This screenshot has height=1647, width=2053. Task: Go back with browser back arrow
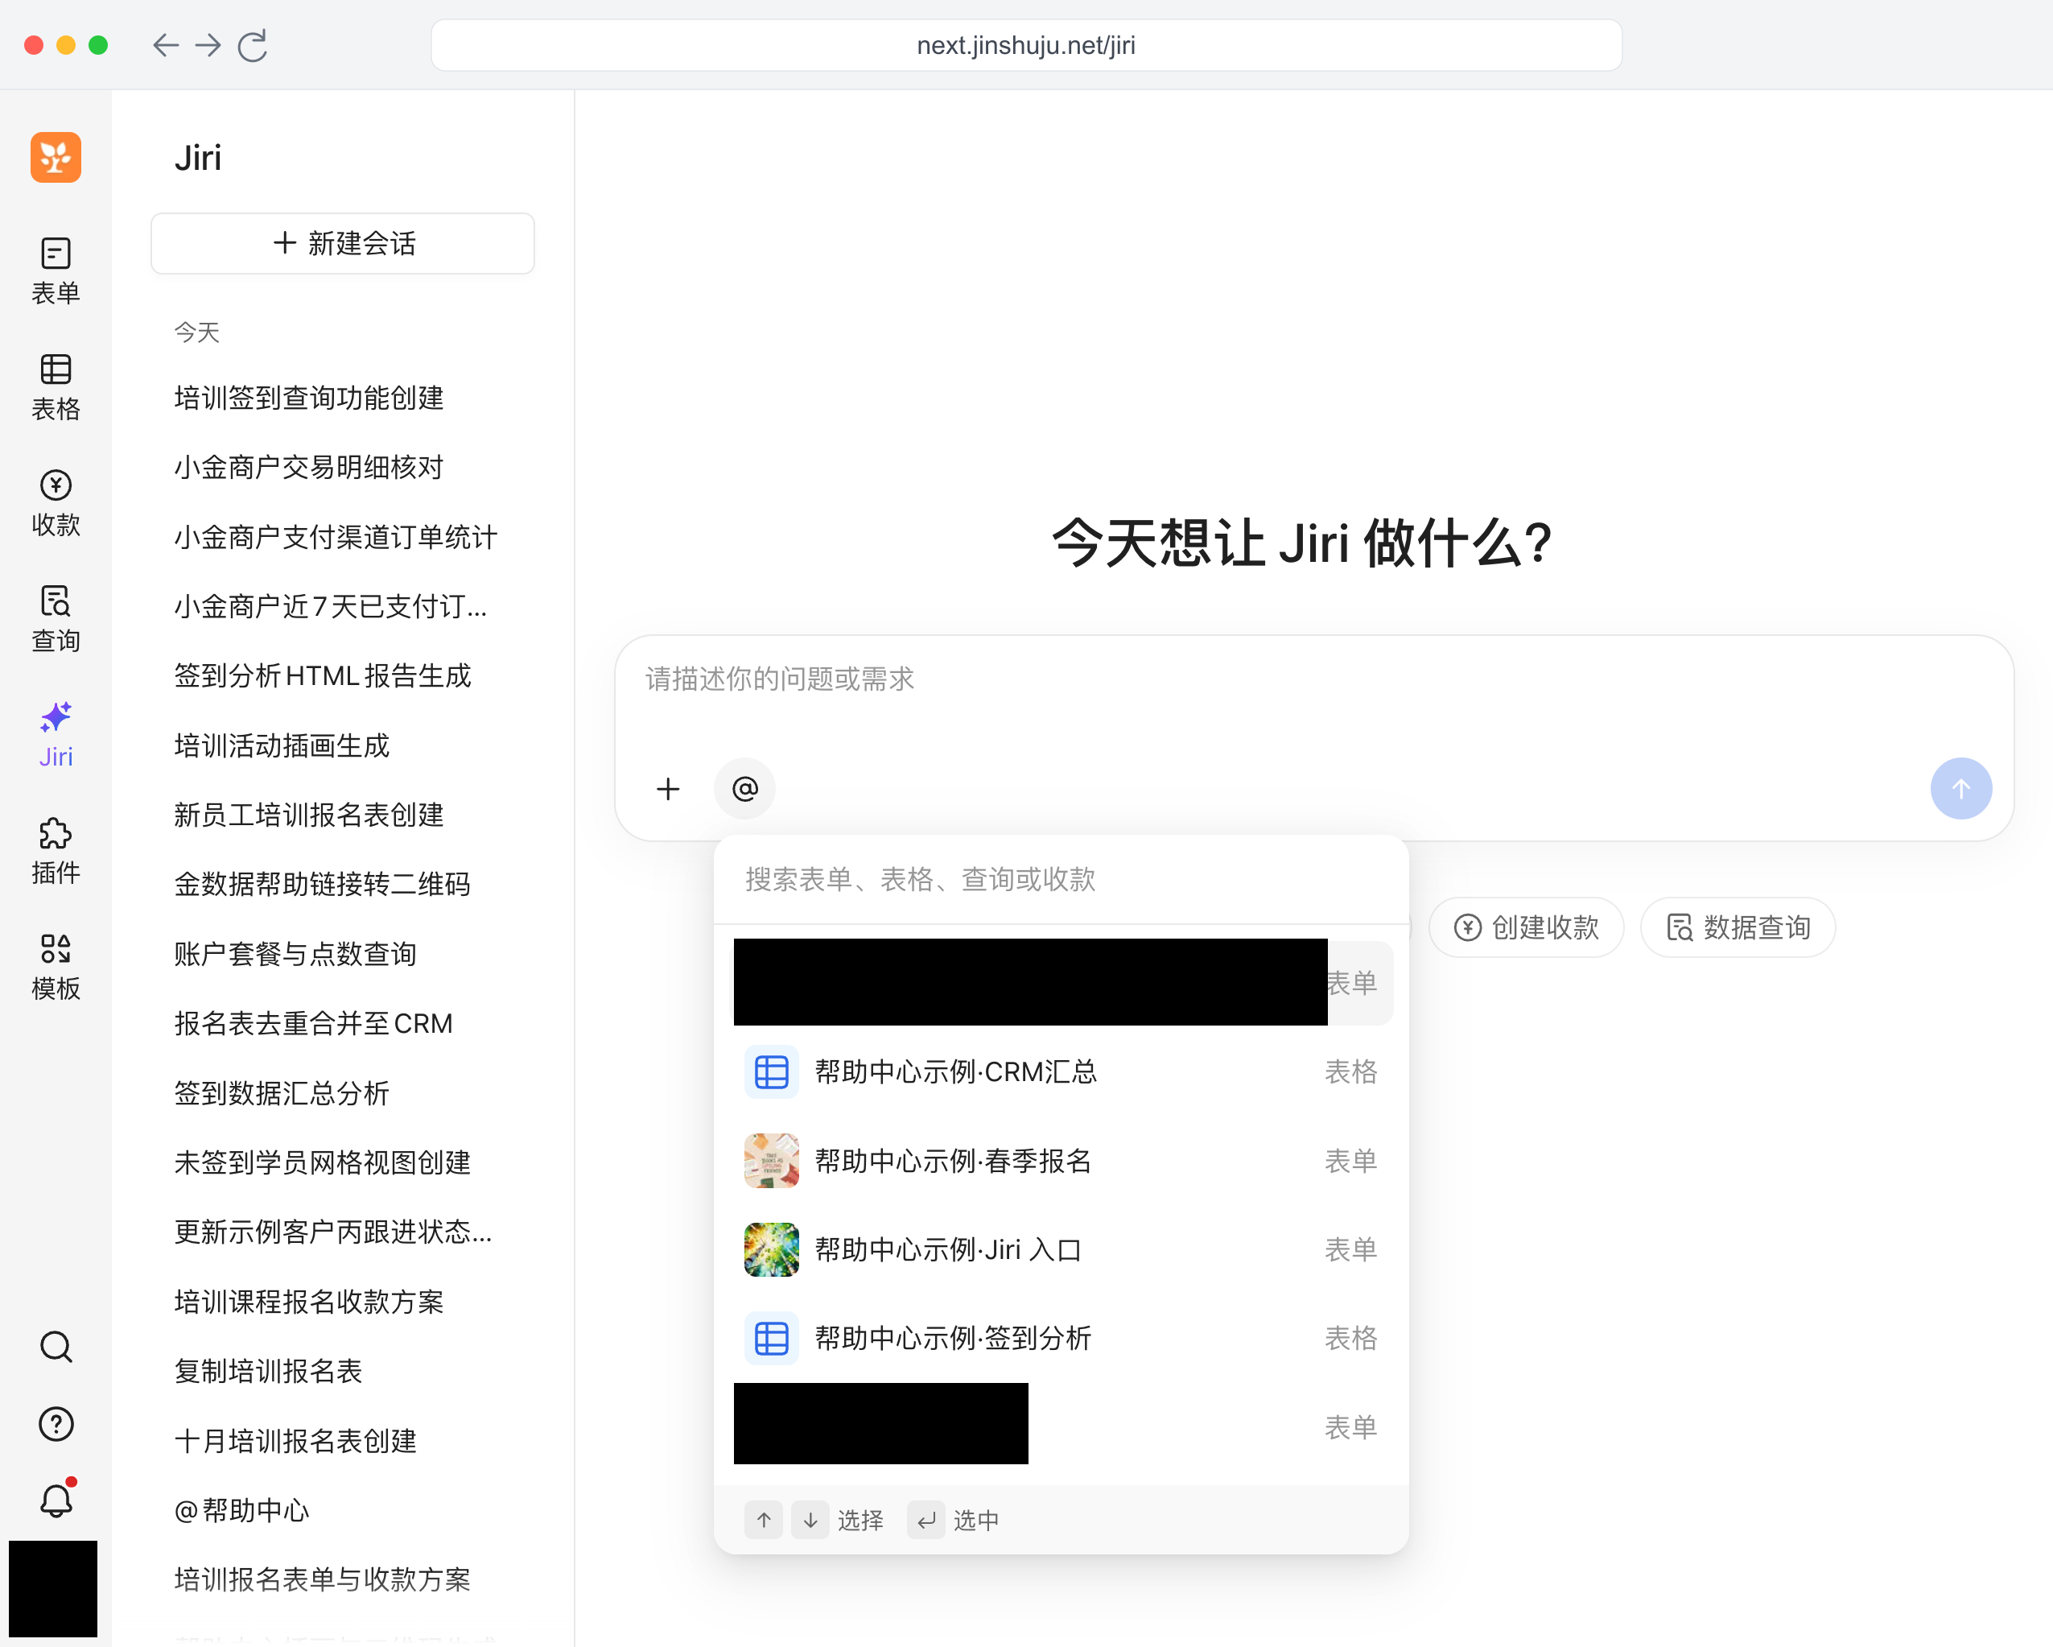tap(166, 45)
